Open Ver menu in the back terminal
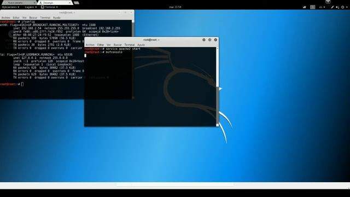Viewport: 350px width, 197px height. 24,18
